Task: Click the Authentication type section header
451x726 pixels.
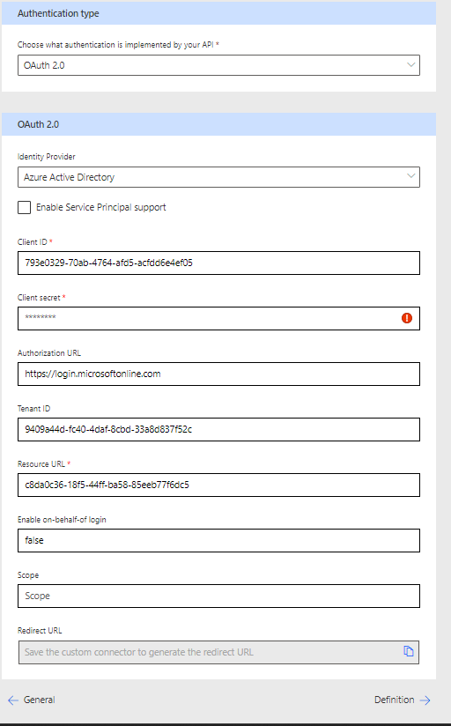Action: 218,13
